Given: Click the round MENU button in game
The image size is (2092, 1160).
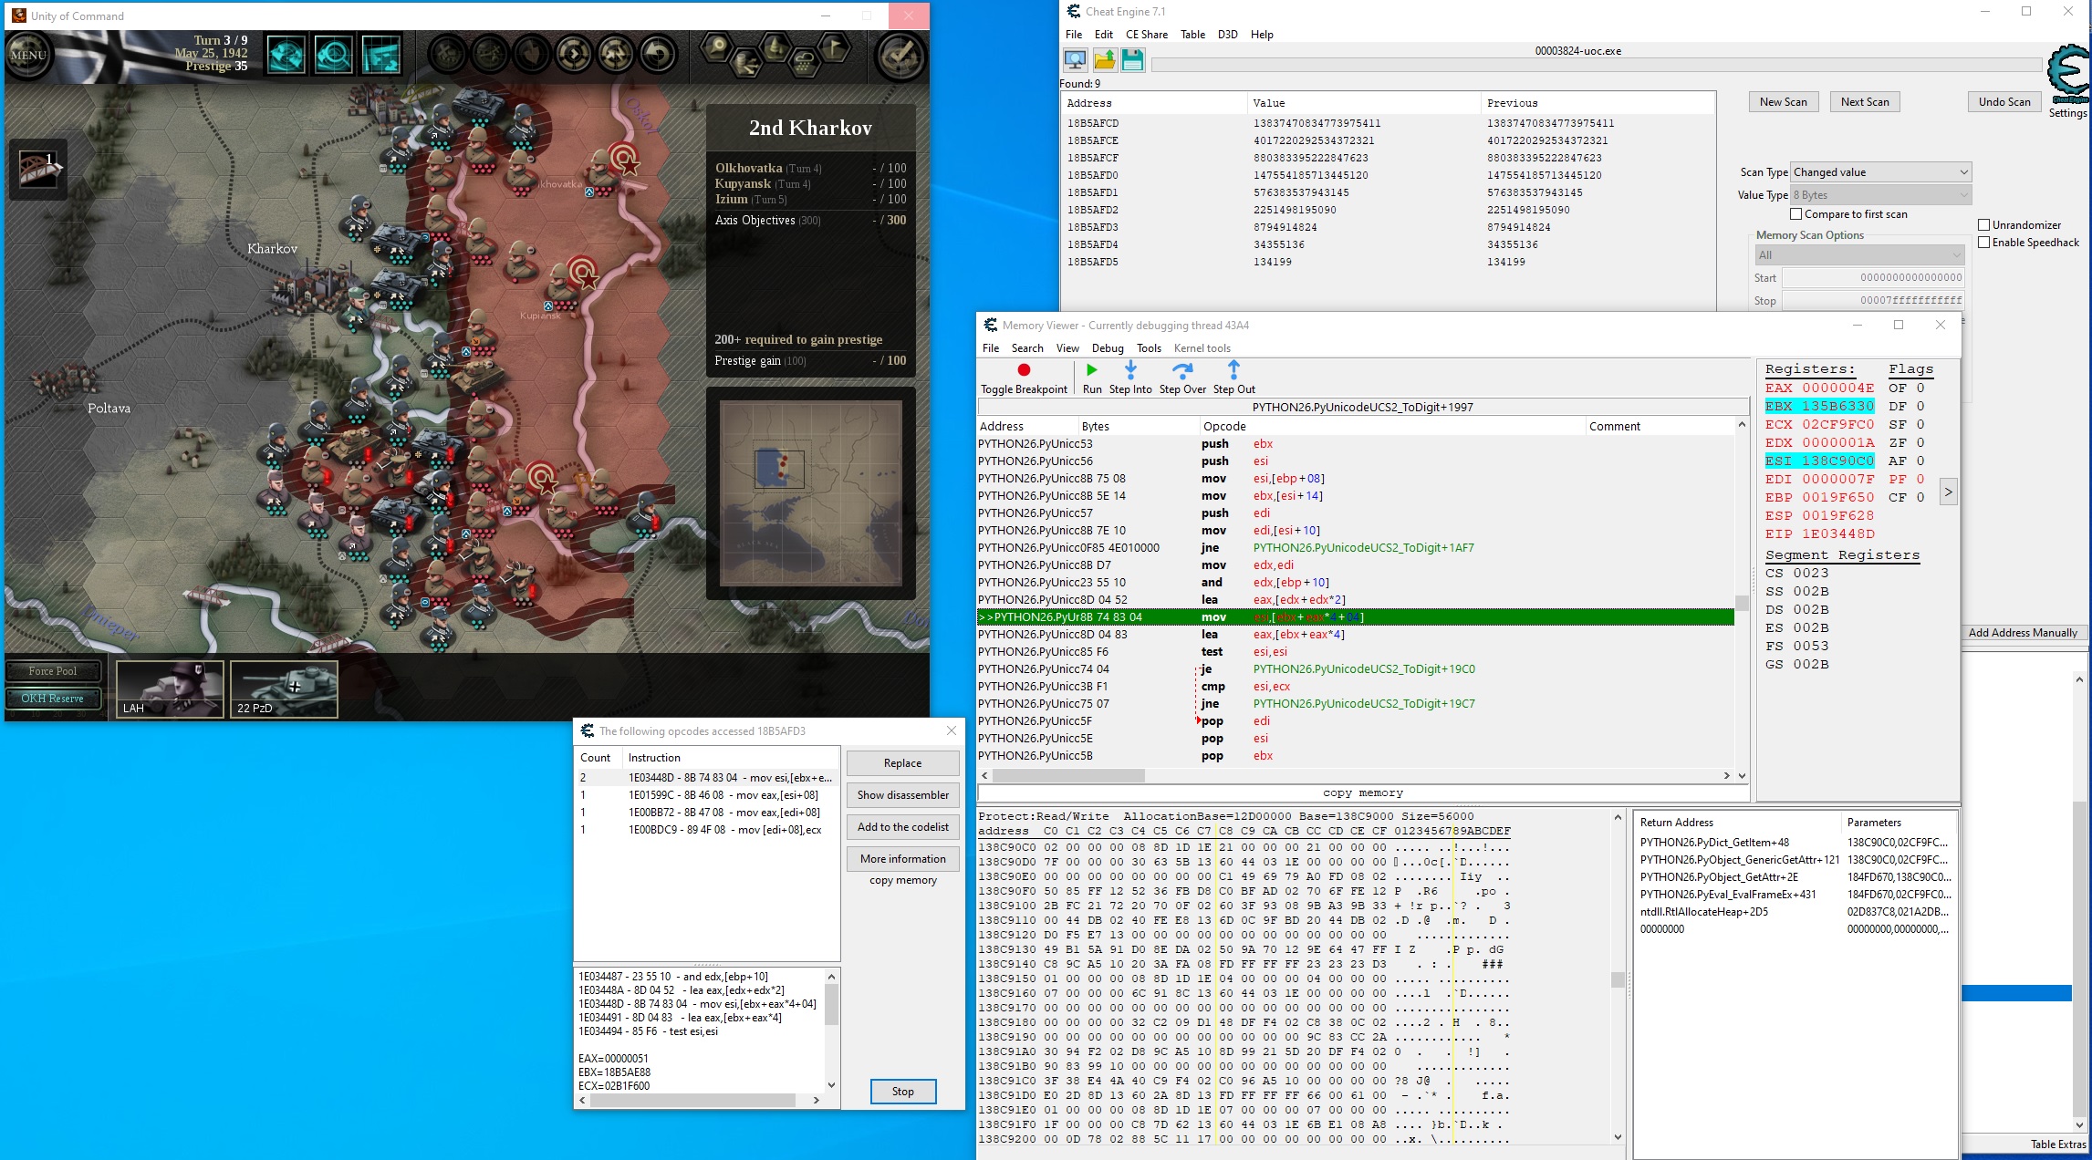Looking at the screenshot, I should 27,55.
